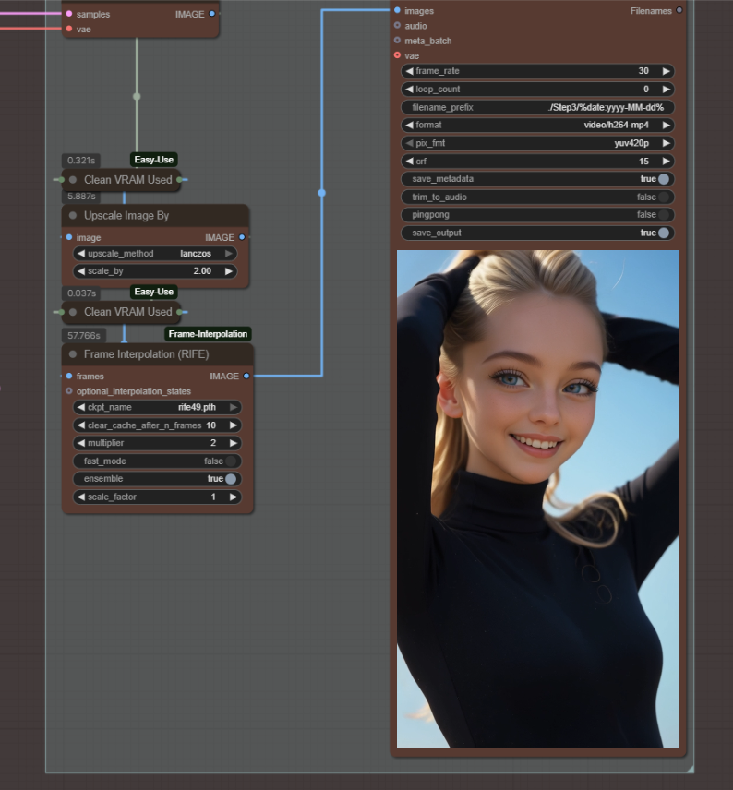Click the Frame Interpolation node collapse dot
Screen dimensions: 733x790
point(73,354)
